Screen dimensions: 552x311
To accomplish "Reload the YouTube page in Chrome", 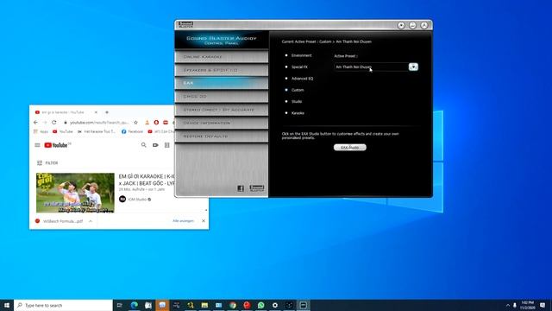I will [x=53, y=123].
